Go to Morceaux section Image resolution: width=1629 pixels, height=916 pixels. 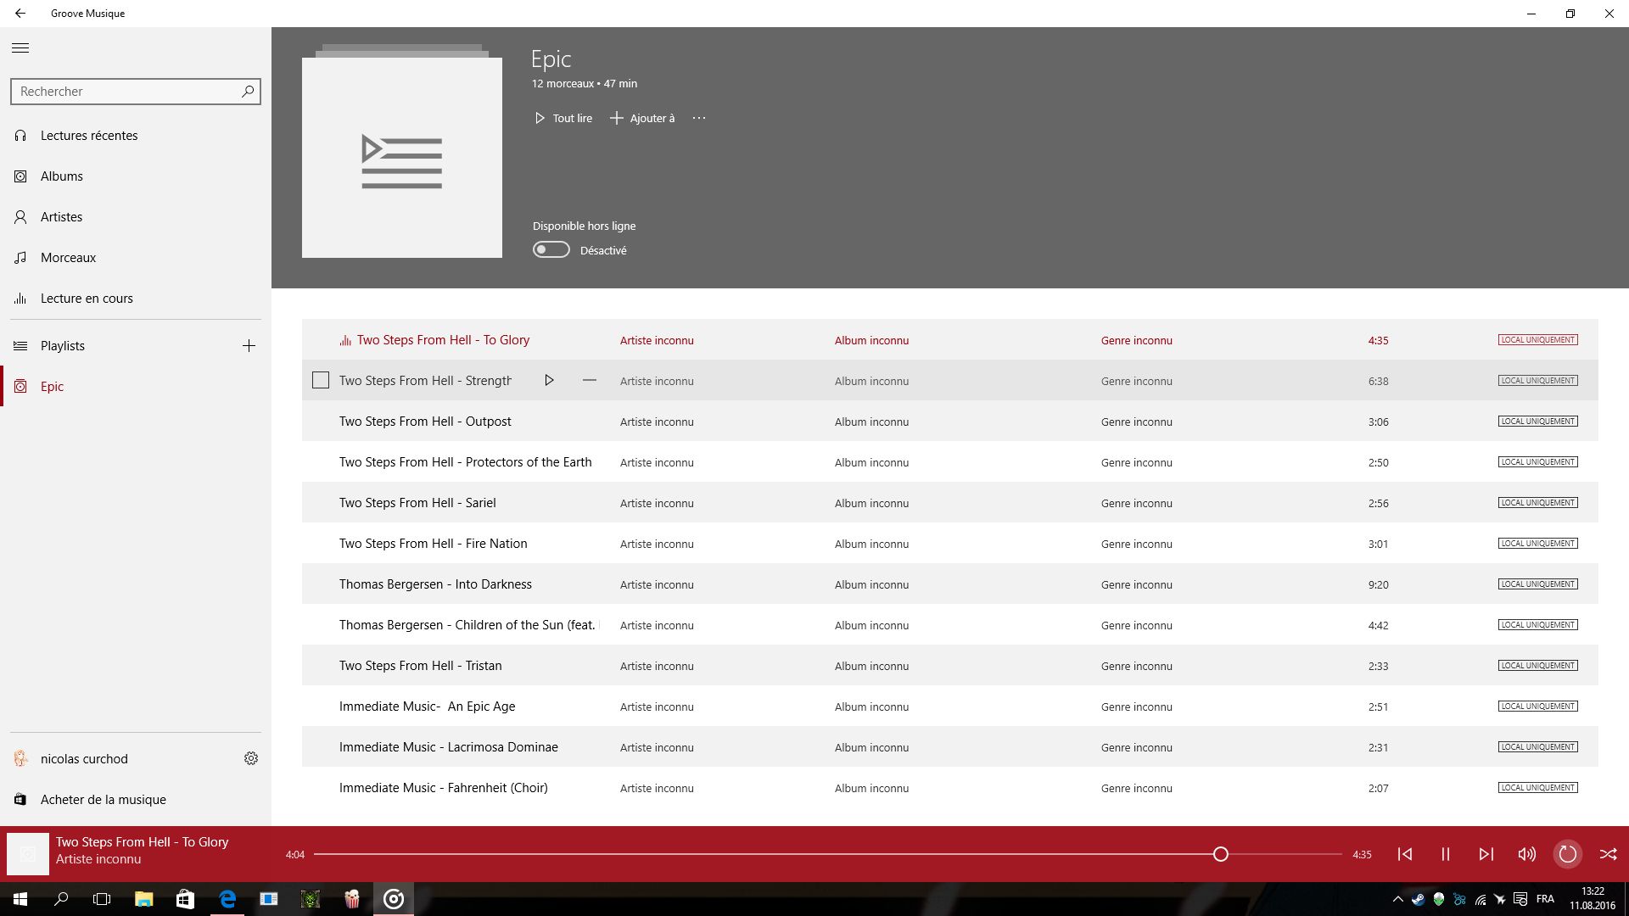[68, 258]
